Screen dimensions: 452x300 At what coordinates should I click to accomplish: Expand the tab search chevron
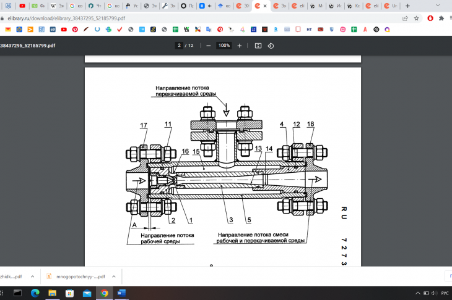[438, 6]
